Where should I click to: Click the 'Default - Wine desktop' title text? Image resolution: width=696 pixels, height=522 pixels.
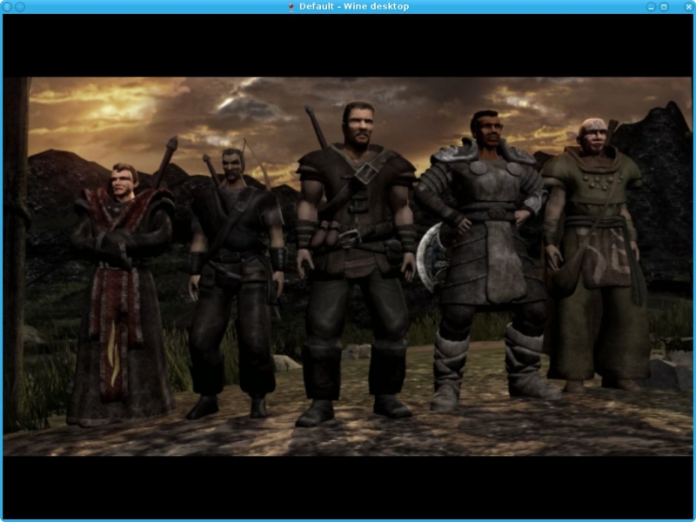(x=353, y=7)
